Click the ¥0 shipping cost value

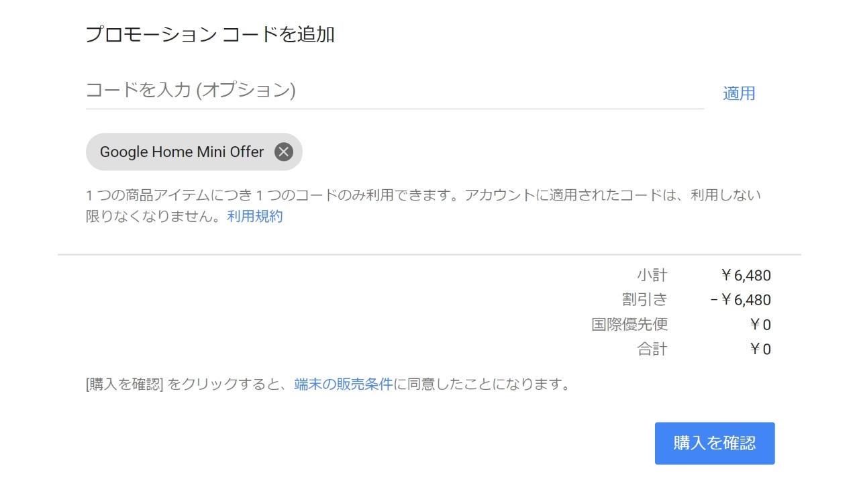760,325
